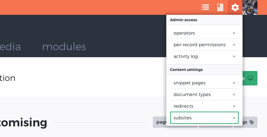Click the arrow beside redirects
Image resolution: width=267 pixels, height=137 pixels.
click(234, 106)
